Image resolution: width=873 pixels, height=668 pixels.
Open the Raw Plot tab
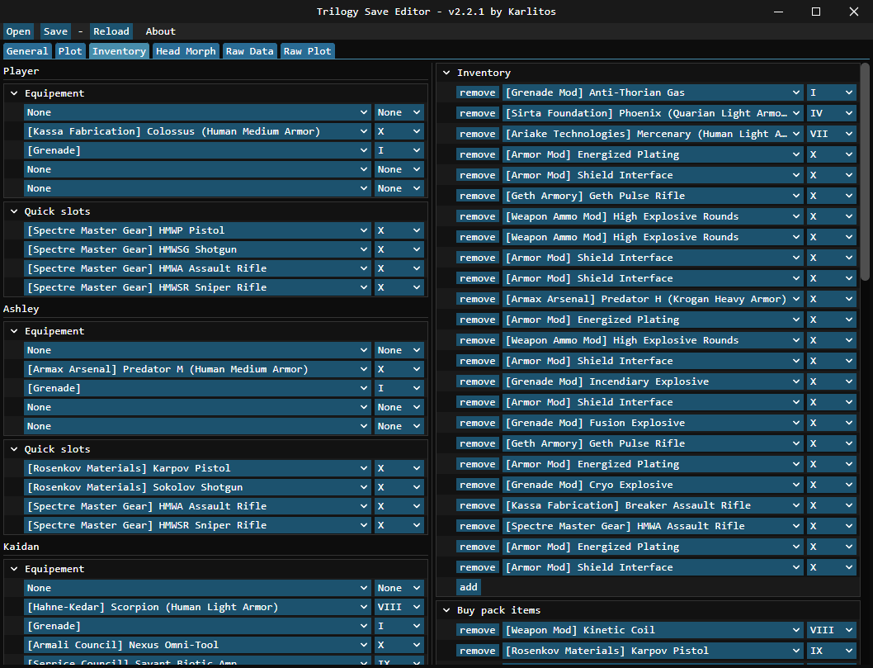307,51
